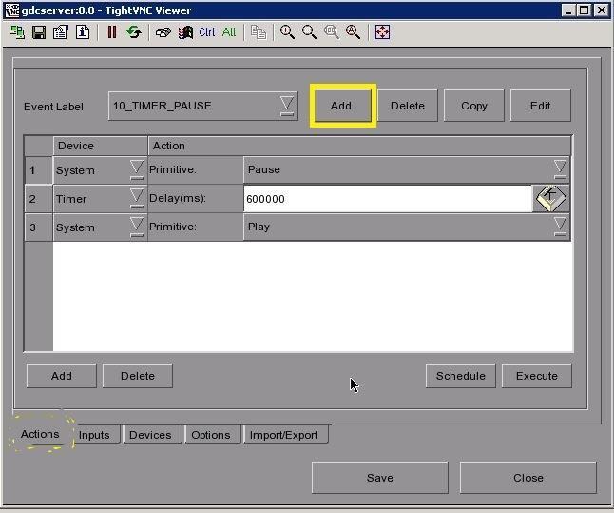Click the Send Ctrl-Esc toolbar icon
The width and height of the screenshot is (614, 513).
click(x=185, y=32)
